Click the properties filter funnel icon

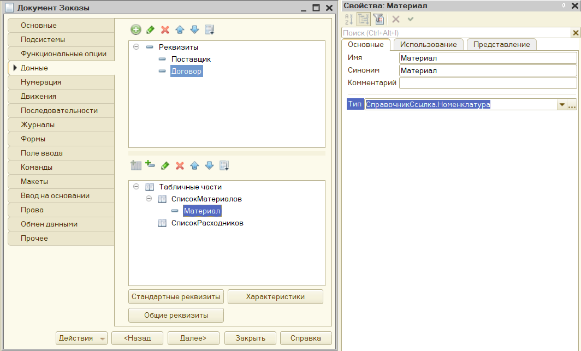click(x=378, y=19)
